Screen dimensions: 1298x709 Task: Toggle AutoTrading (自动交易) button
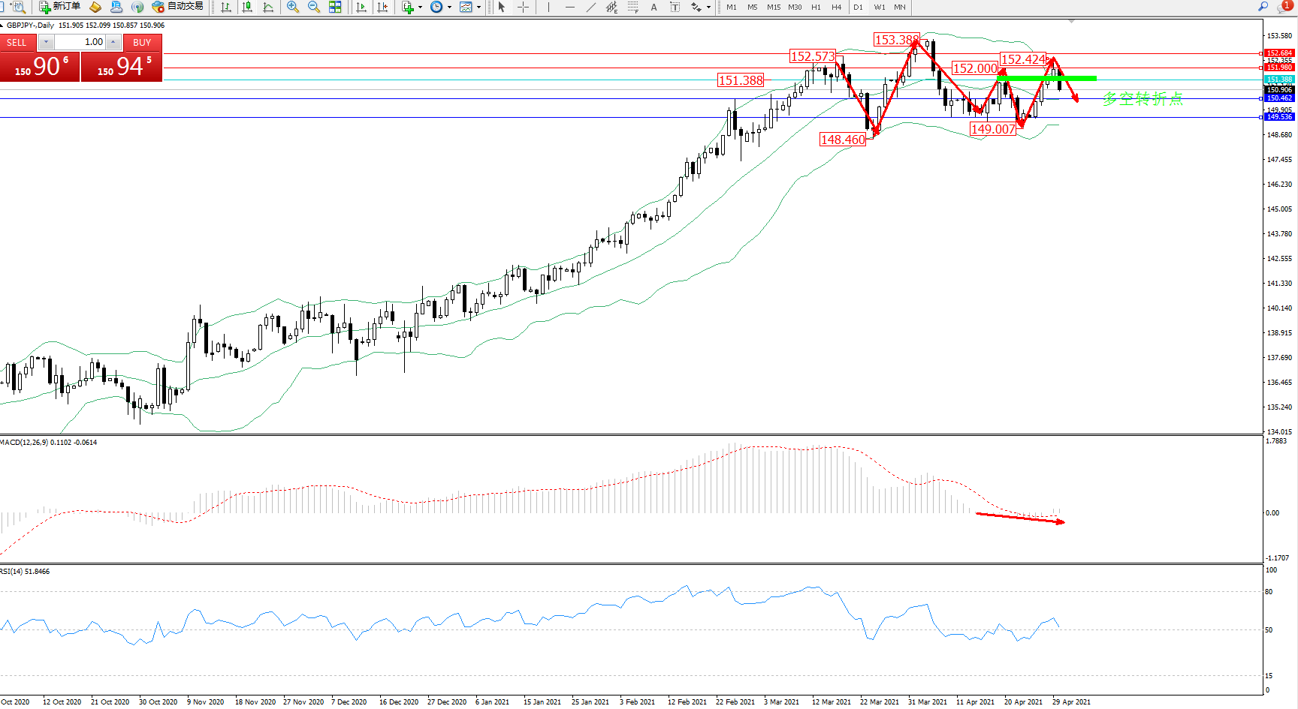click(177, 7)
